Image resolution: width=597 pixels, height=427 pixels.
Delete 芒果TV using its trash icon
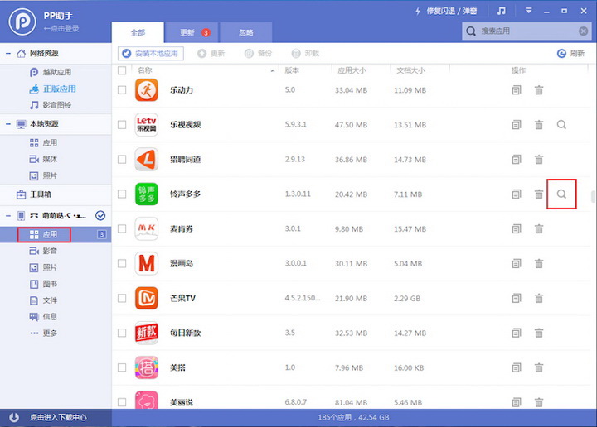pyautogui.click(x=539, y=298)
